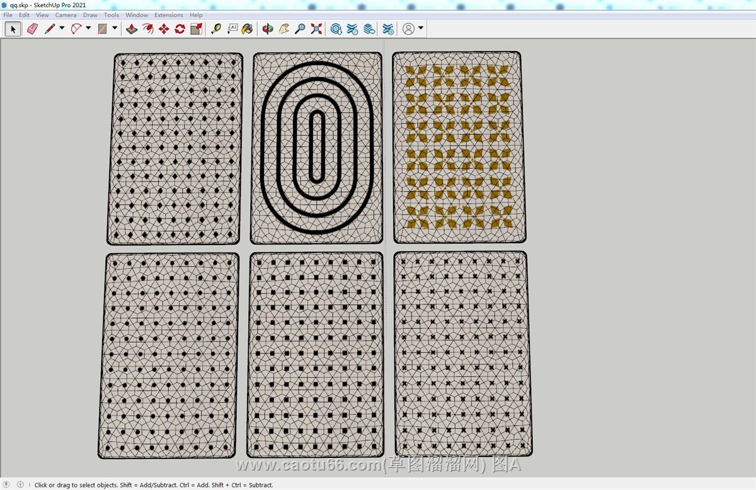Select the carpet with concentric oval rings
Viewport: 756px width, 490px height.
coord(318,148)
